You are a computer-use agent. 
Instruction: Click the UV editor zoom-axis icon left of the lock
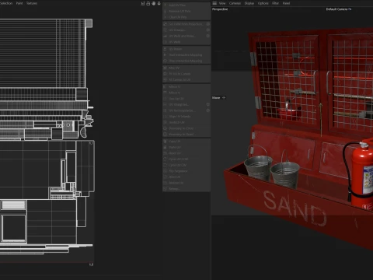click(x=143, y=3)
